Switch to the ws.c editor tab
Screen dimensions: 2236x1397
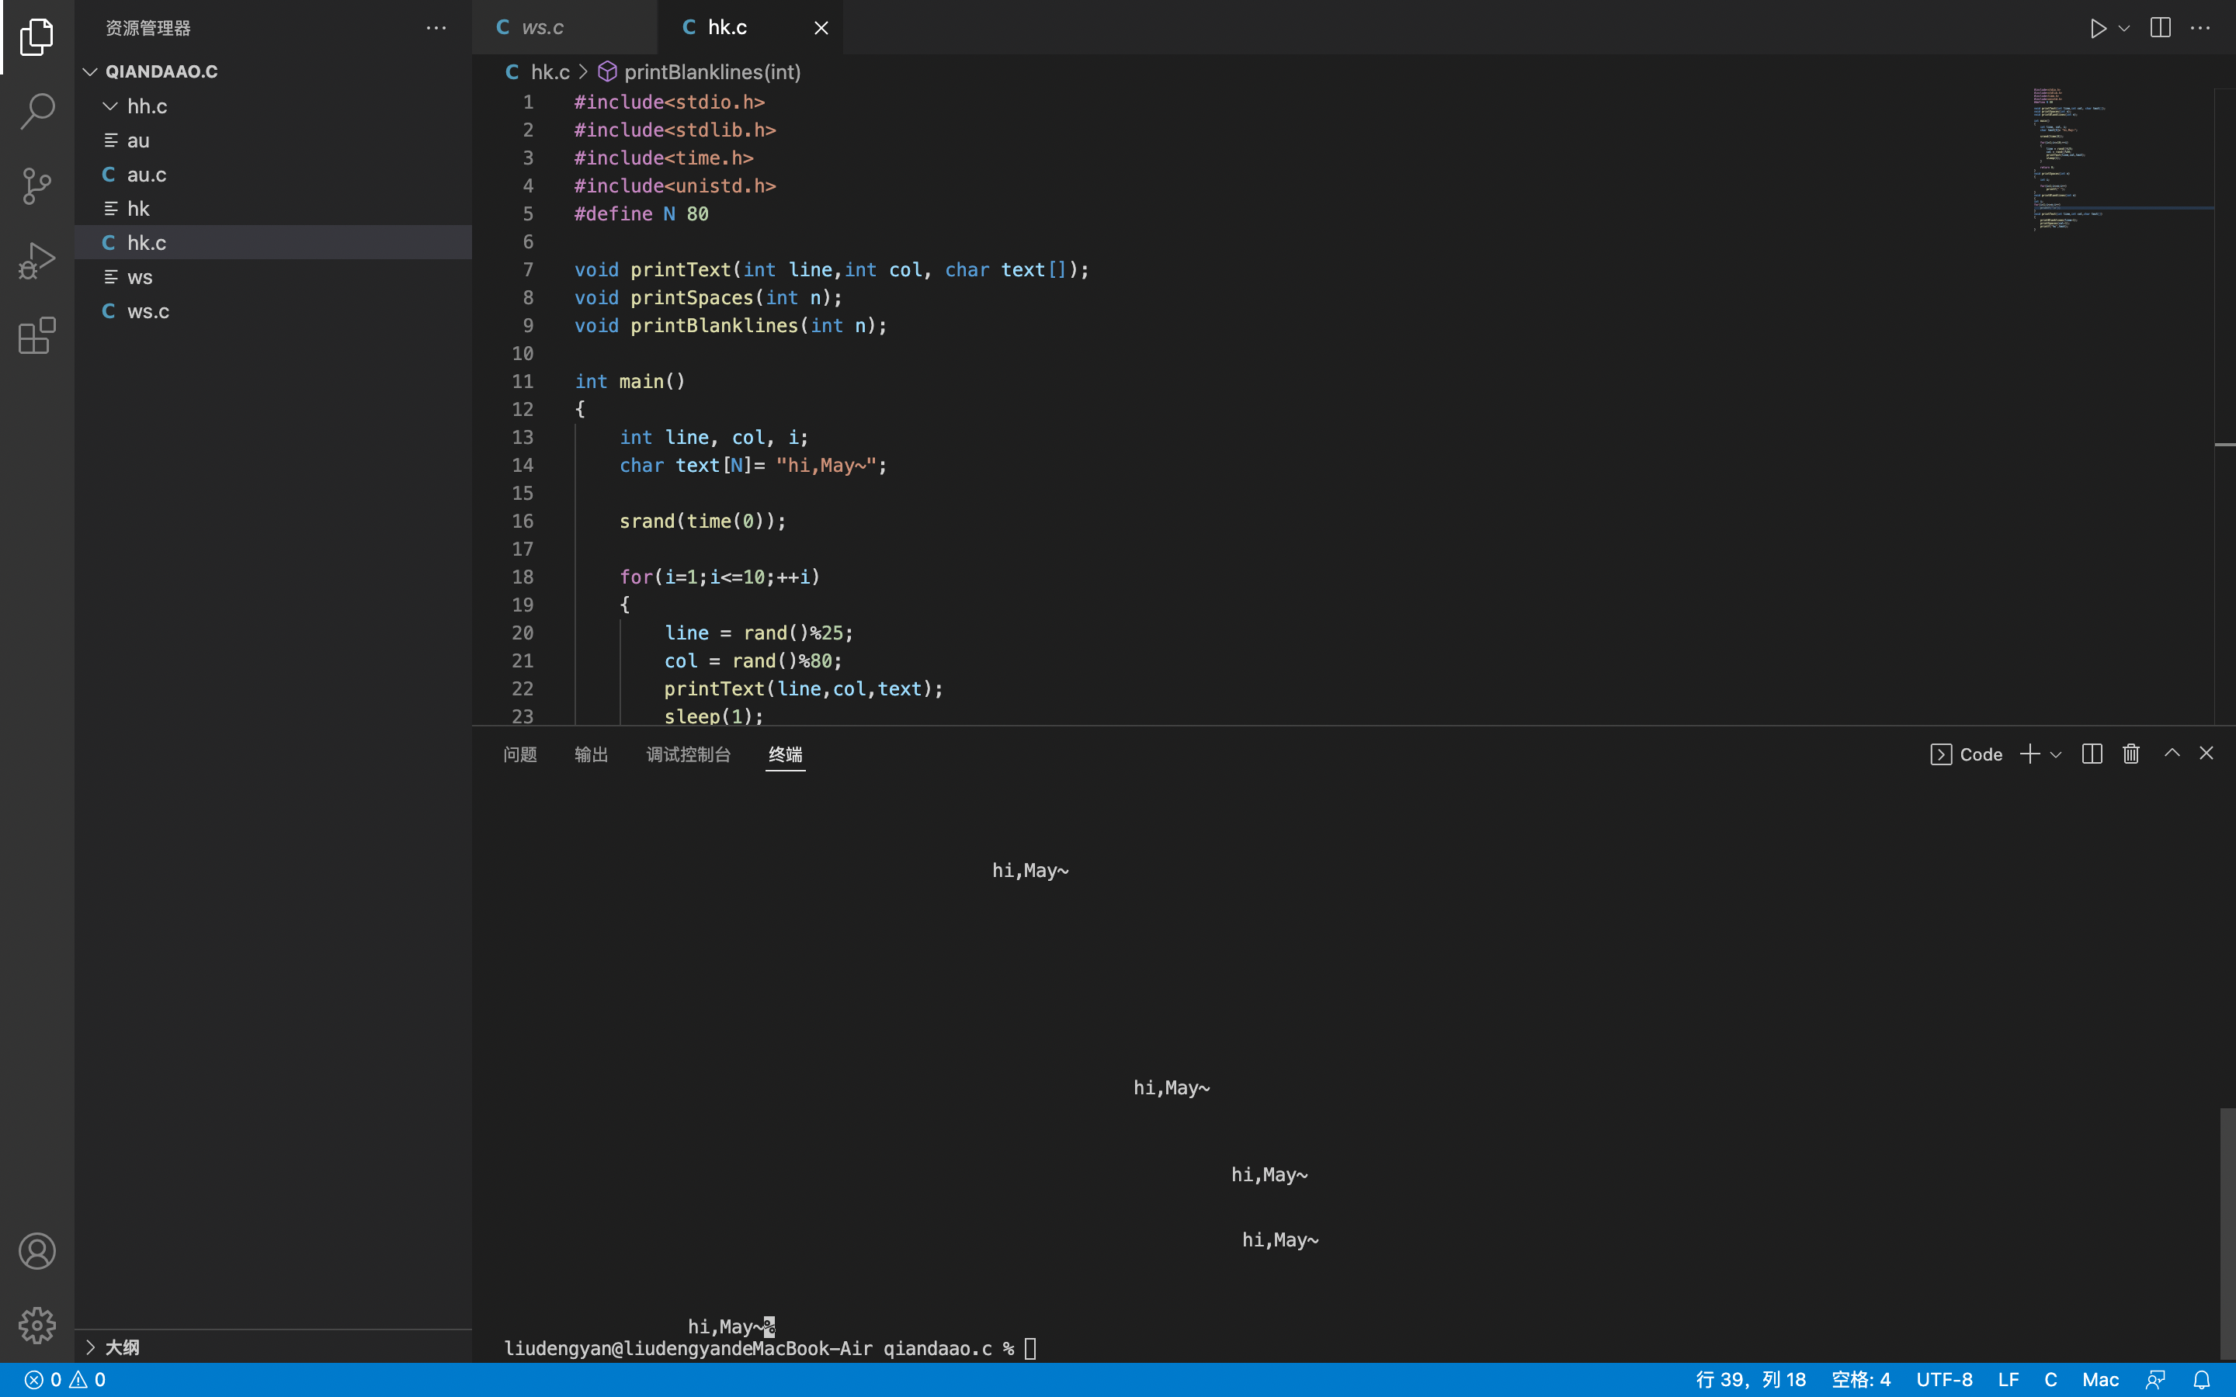(543, 28)
